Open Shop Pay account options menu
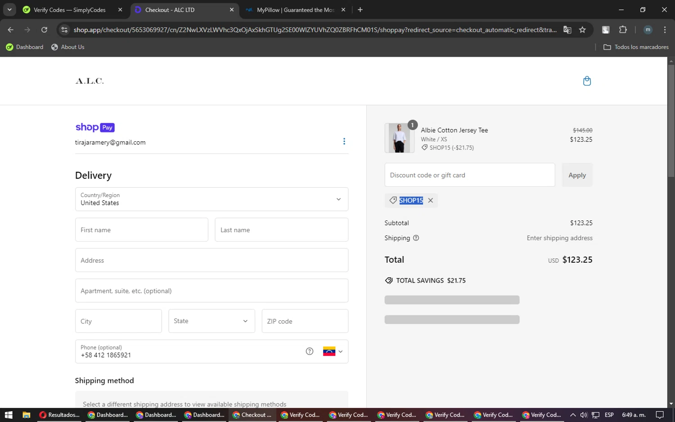Screen dimensions: 675x422 pyautogui.click(x=344, y=141)
